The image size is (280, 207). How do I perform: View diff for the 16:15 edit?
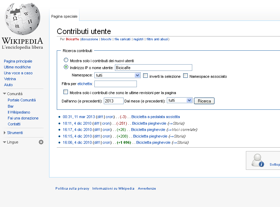point(97,136)
